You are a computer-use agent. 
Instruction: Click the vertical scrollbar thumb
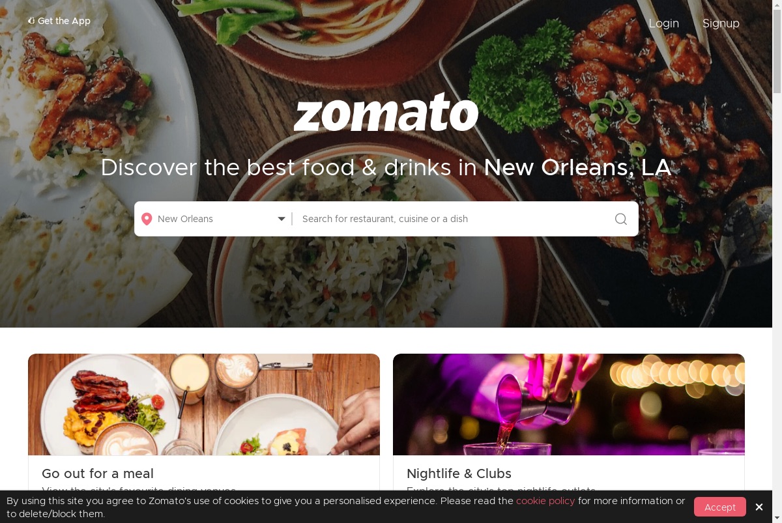tap(777, 51)
